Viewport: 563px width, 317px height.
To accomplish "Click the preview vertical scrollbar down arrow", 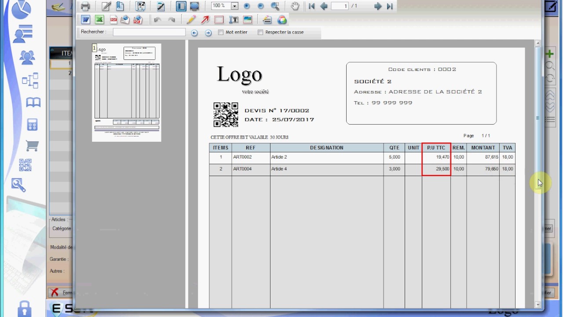I will [537, 304].
